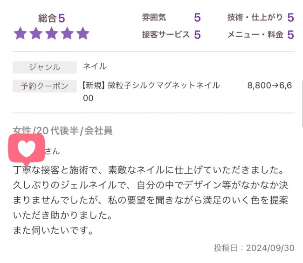Click reviewer info 女性/20代後半/会社員
Image resolution: width=303 pixels, height=263 pixels.
coord(62,131)
